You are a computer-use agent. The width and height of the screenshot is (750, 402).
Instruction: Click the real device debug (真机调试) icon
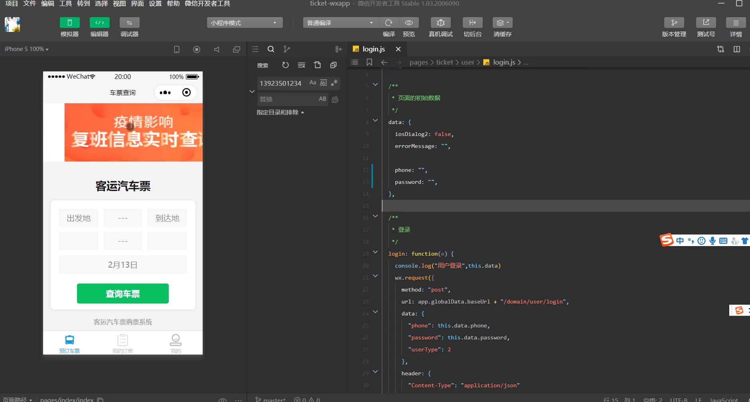pos(440,23)
